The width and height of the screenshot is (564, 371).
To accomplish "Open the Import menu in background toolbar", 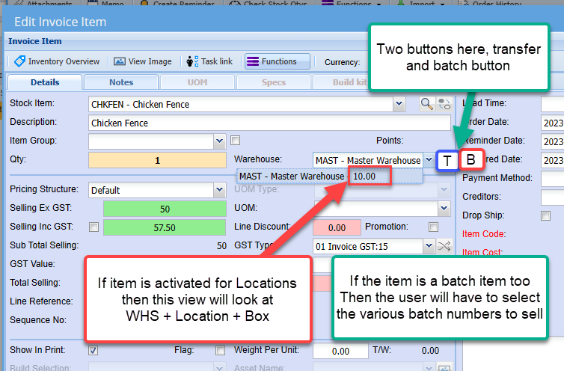I will pos(422,3).
